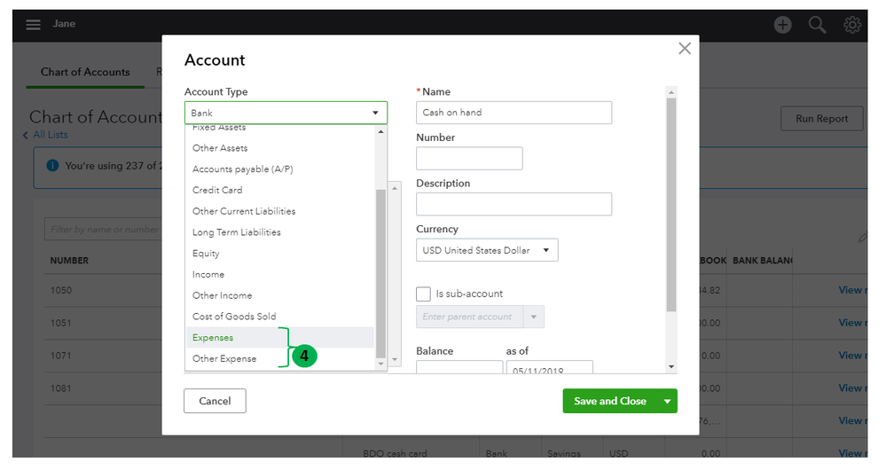Viewport: 886px width, 470px height.
Task: Click View link in row 1051
Action: 852,323
